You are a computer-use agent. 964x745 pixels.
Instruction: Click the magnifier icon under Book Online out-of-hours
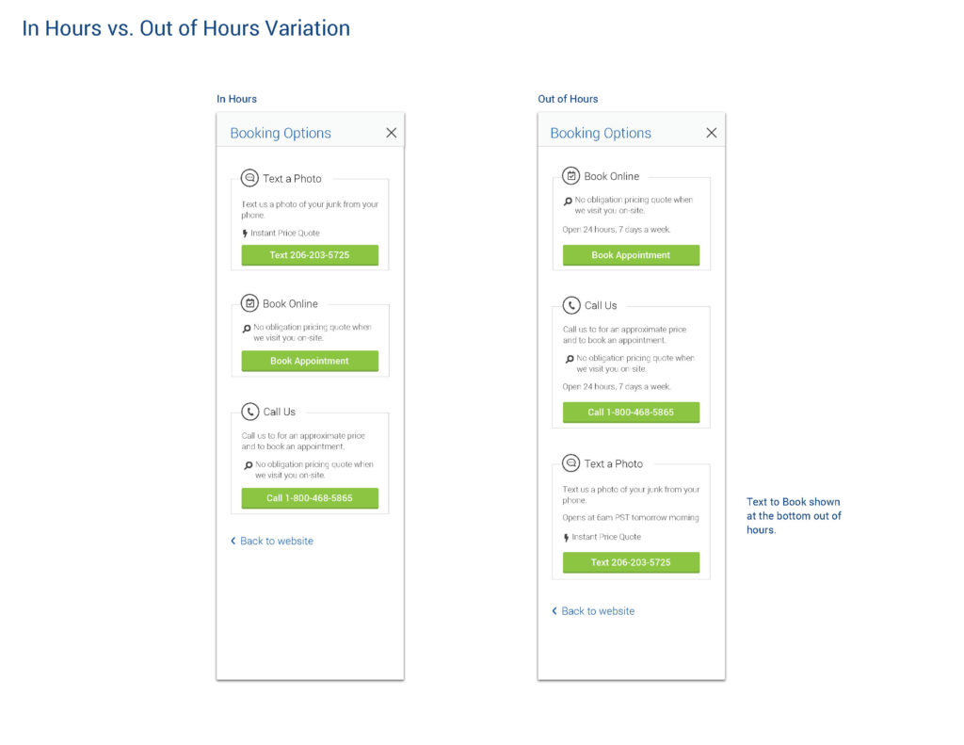pos(569,200)
